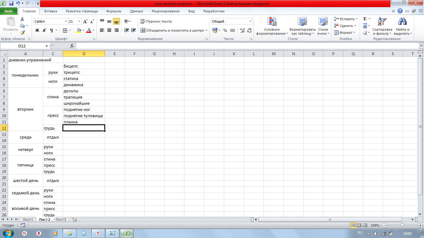Toggle middle vertical alignment button
Image resolution: width=424 pixels, height=238 pixels.
point(109,21)
